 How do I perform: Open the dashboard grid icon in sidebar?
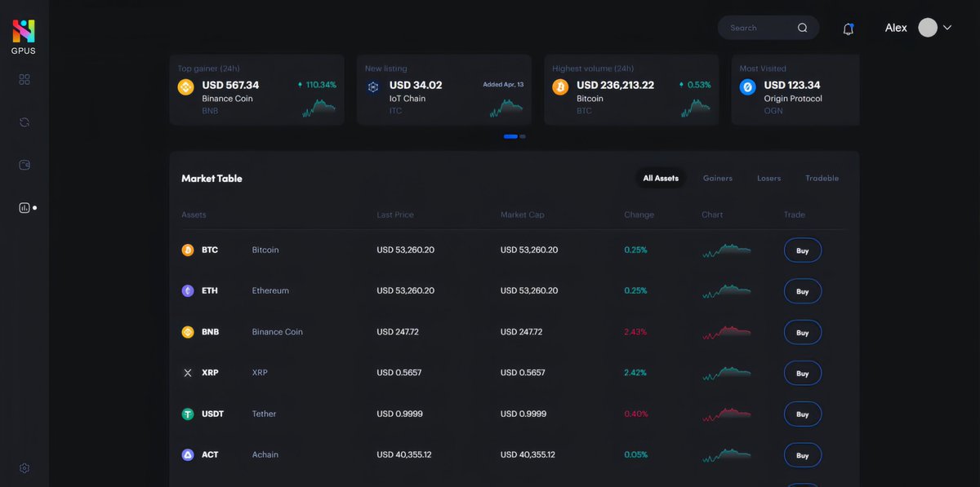(x=24, y=79)
